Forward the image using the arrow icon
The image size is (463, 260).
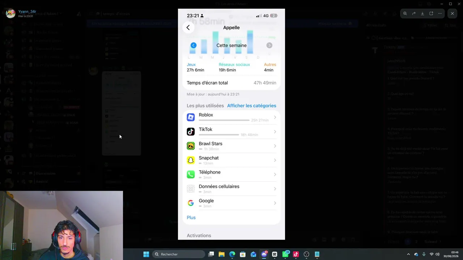pos(414,14)
